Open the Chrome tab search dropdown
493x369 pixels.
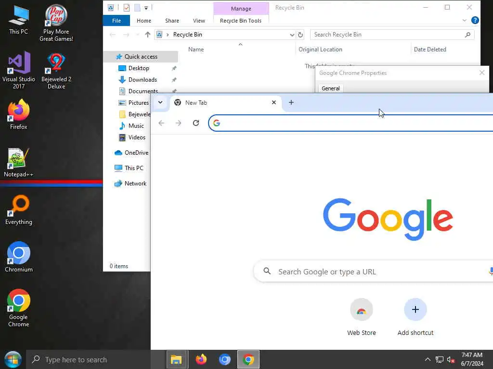coord(160,102)
